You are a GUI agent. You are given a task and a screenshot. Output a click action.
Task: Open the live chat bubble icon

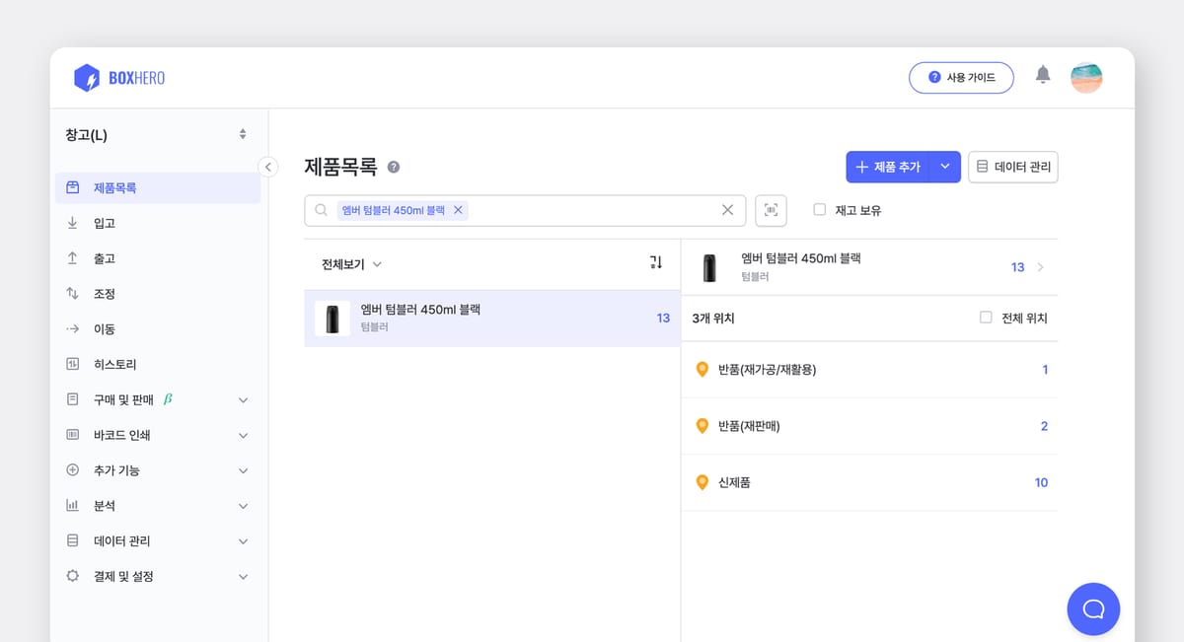(x=1093, y=609)
